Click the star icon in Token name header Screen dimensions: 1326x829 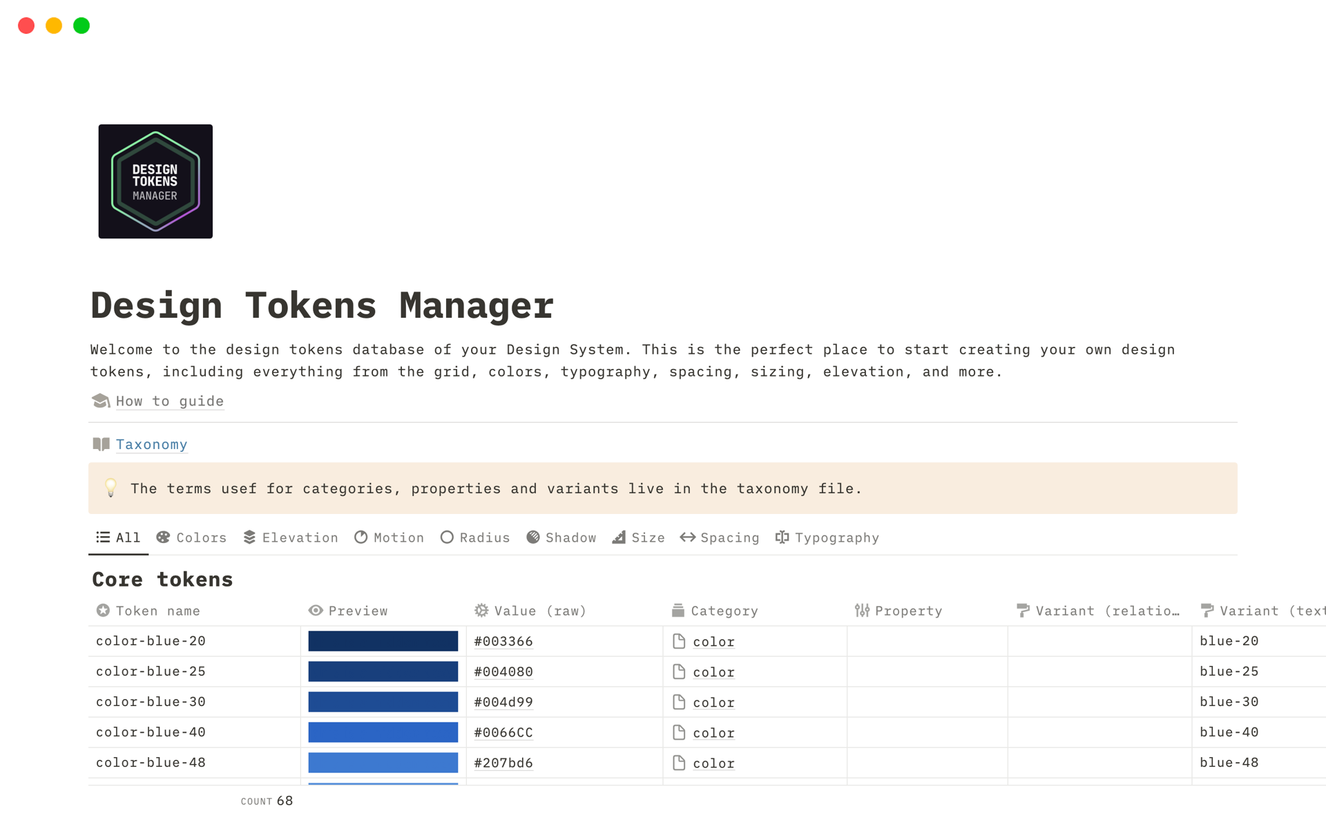point(103,611)
